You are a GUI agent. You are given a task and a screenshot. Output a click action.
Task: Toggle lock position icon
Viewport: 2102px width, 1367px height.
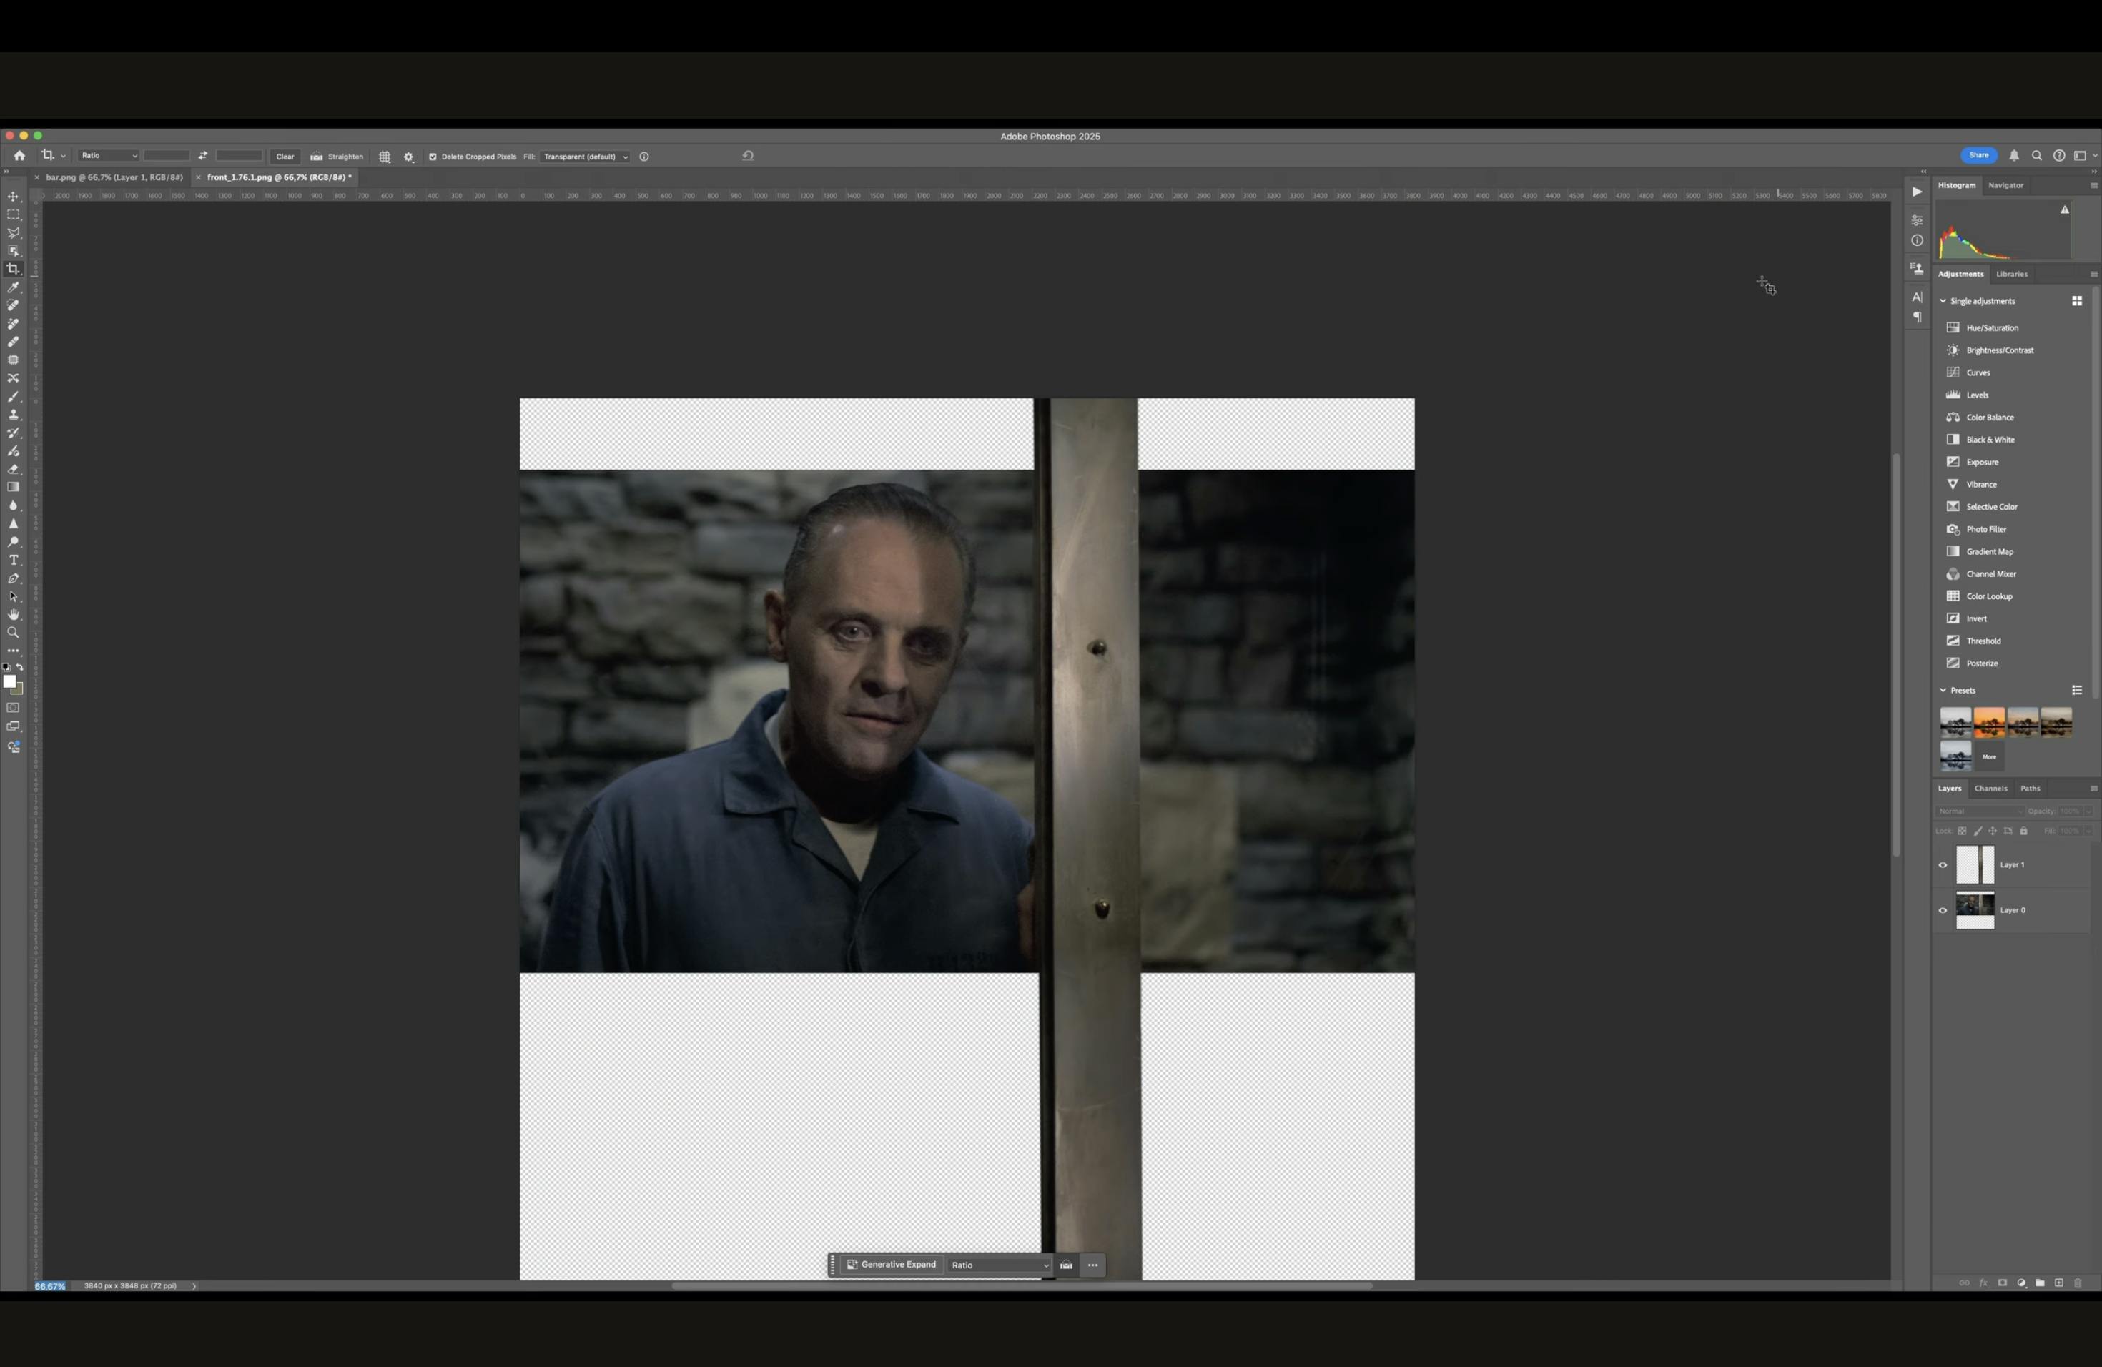1993,831
